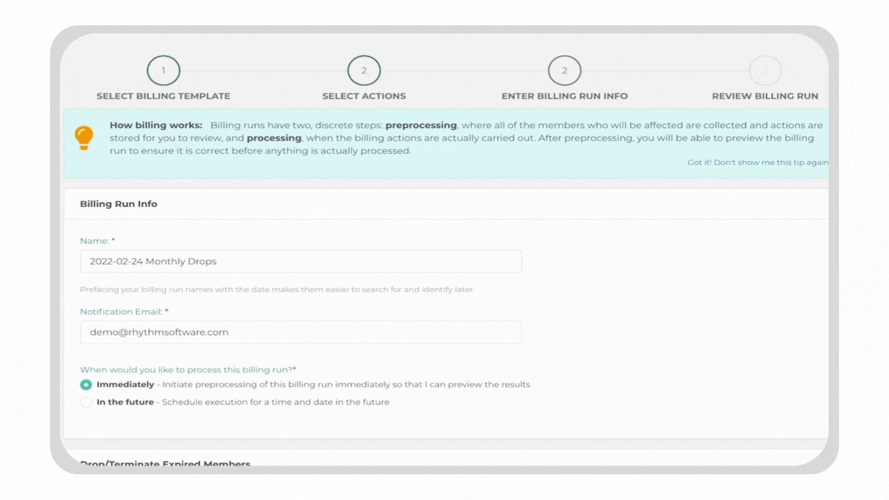
Task: Click the 'How billing works:' heading text
Action: (x=156, y=125)
